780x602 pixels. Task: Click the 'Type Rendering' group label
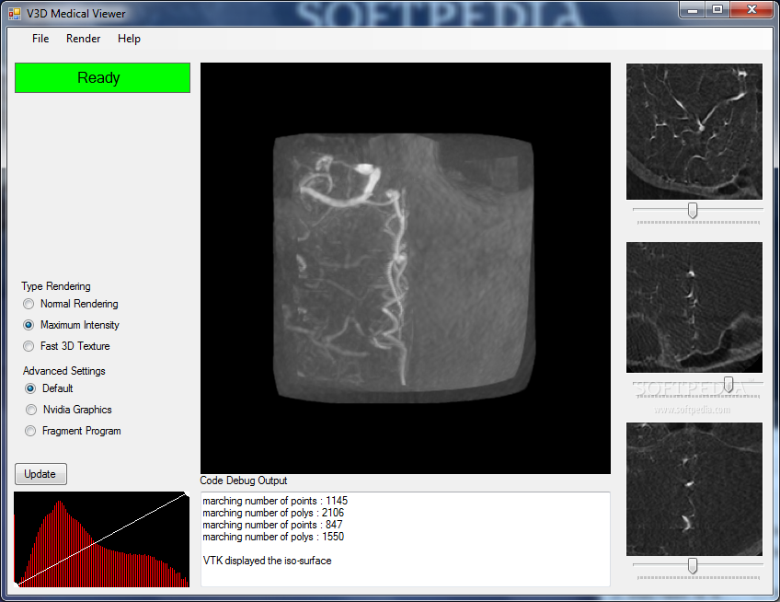coord(56,286)
